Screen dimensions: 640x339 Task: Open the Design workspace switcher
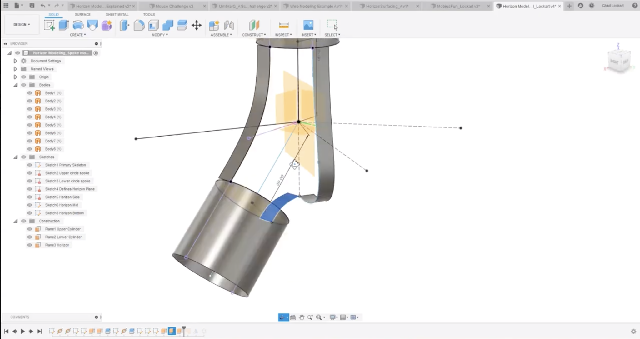tap(21, 24)
